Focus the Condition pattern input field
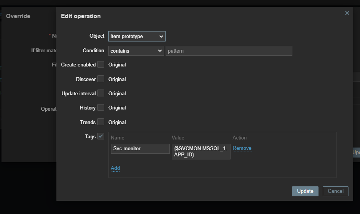The height and width of the screenshot is (214, 360). (229, 51)
